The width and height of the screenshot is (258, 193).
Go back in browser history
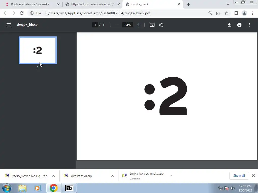pyautogui.click(x=6, y=13)
